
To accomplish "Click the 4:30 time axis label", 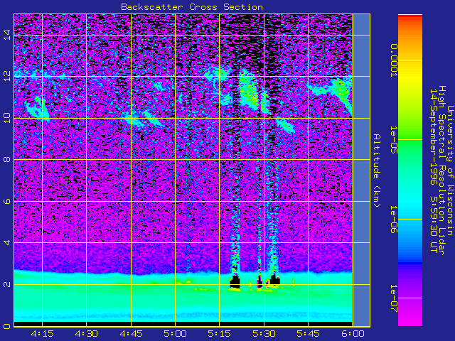I will (86, 334).
